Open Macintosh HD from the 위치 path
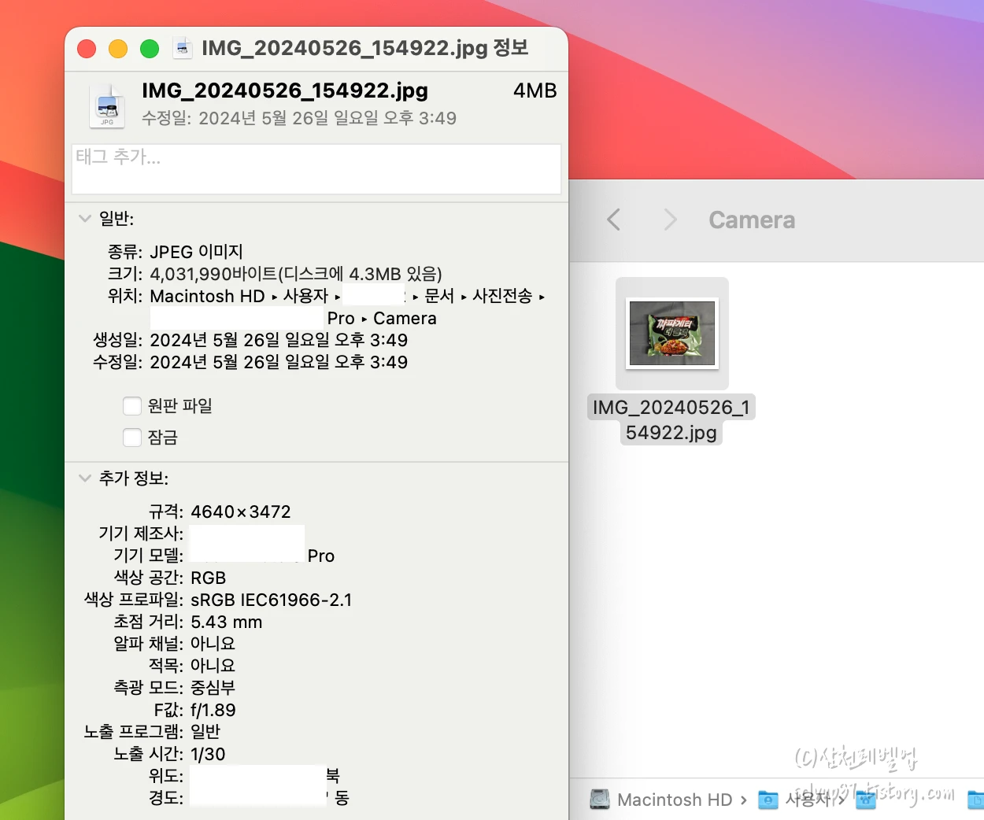 coord(206,297)
